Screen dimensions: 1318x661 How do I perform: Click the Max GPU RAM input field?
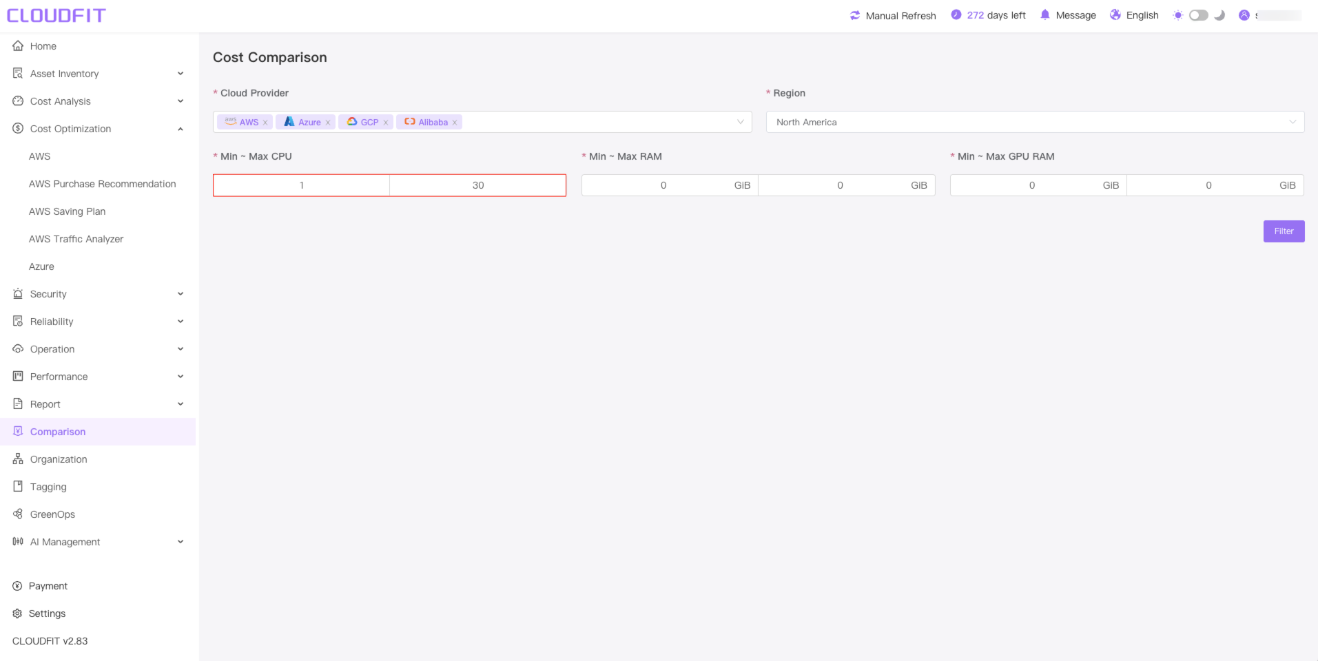pyautogui.click(x=1215, y=185)
